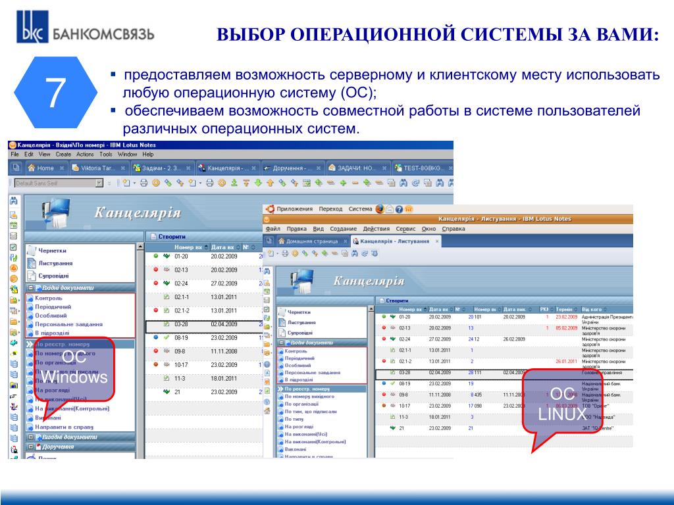Click the green down arrow in the Windows toolbar
Image resolution: width=674 pixels, height=505 pixels.
[x=258, y=183]
